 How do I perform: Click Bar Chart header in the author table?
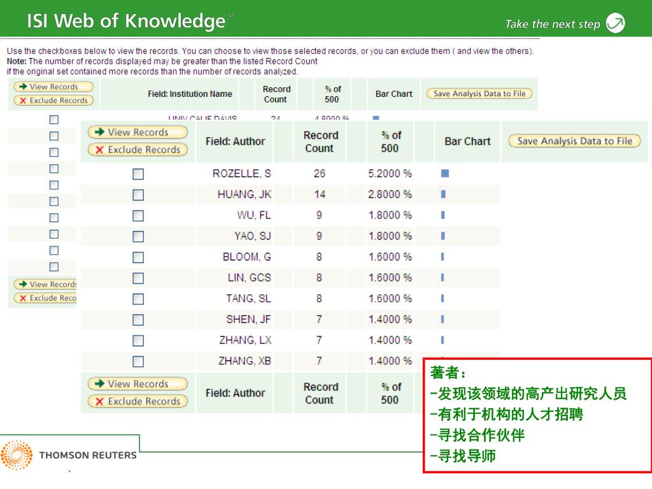tap(467, 141)
